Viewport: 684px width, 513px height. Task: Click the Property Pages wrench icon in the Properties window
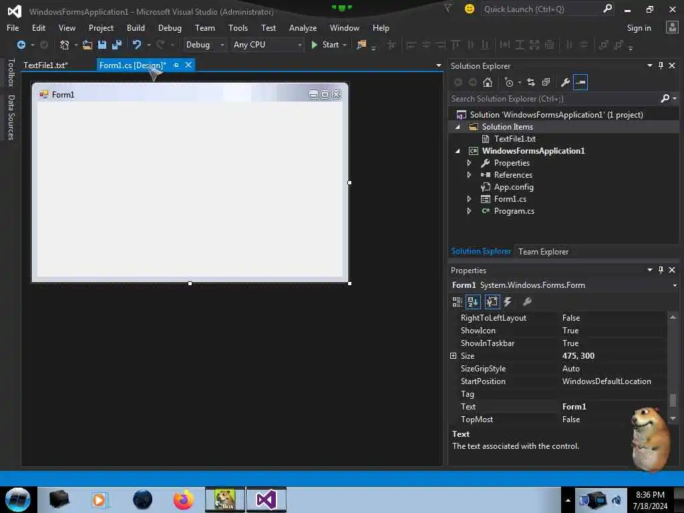pyautogui.click(x=527, y=301)
